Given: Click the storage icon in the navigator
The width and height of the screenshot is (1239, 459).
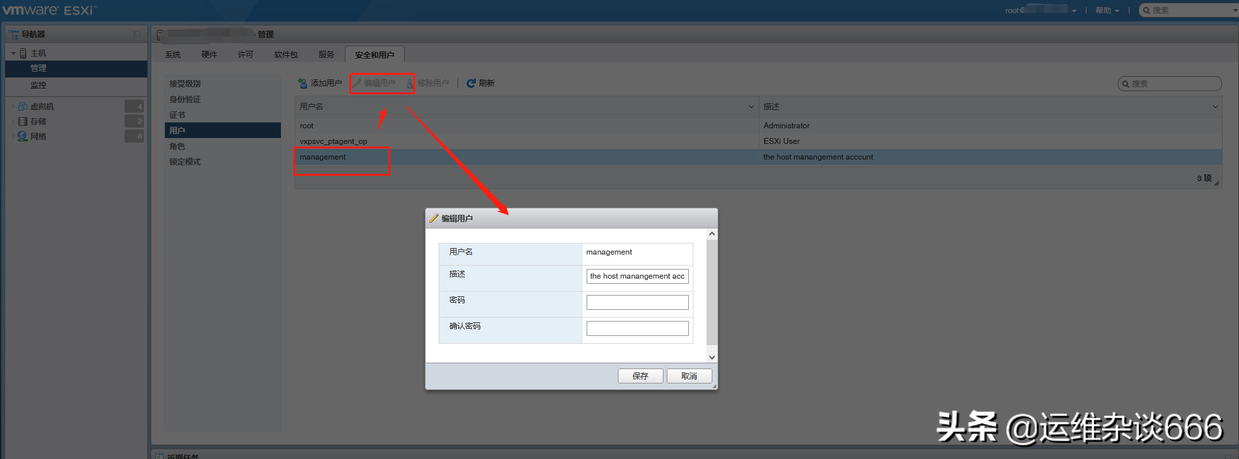Looking at the screenshot, I should (x=23, y=121).
